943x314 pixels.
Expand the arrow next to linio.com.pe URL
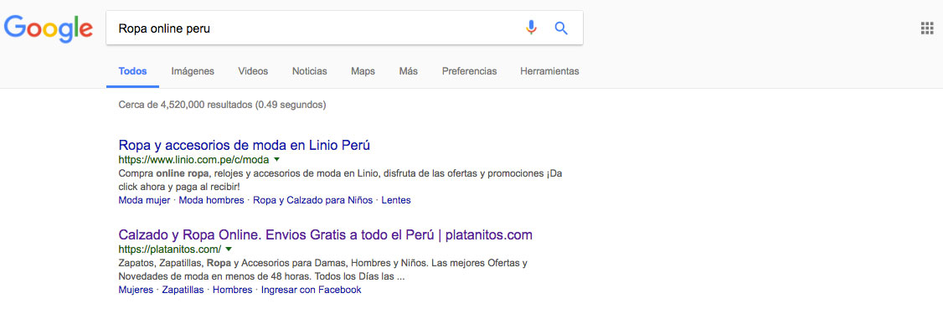coord(276,159)
